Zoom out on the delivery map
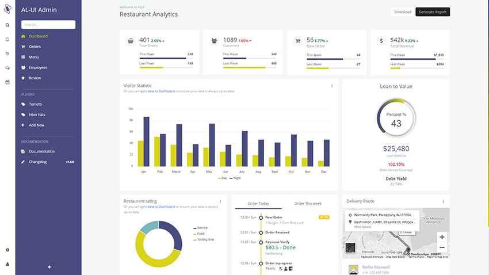The image size is (489, 275). pyautogui.click(x=441, y=247)
